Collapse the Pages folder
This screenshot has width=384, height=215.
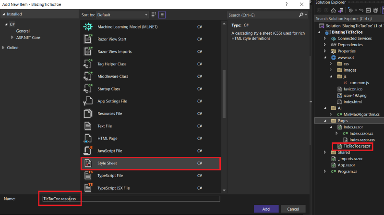[x=325, y=121]
